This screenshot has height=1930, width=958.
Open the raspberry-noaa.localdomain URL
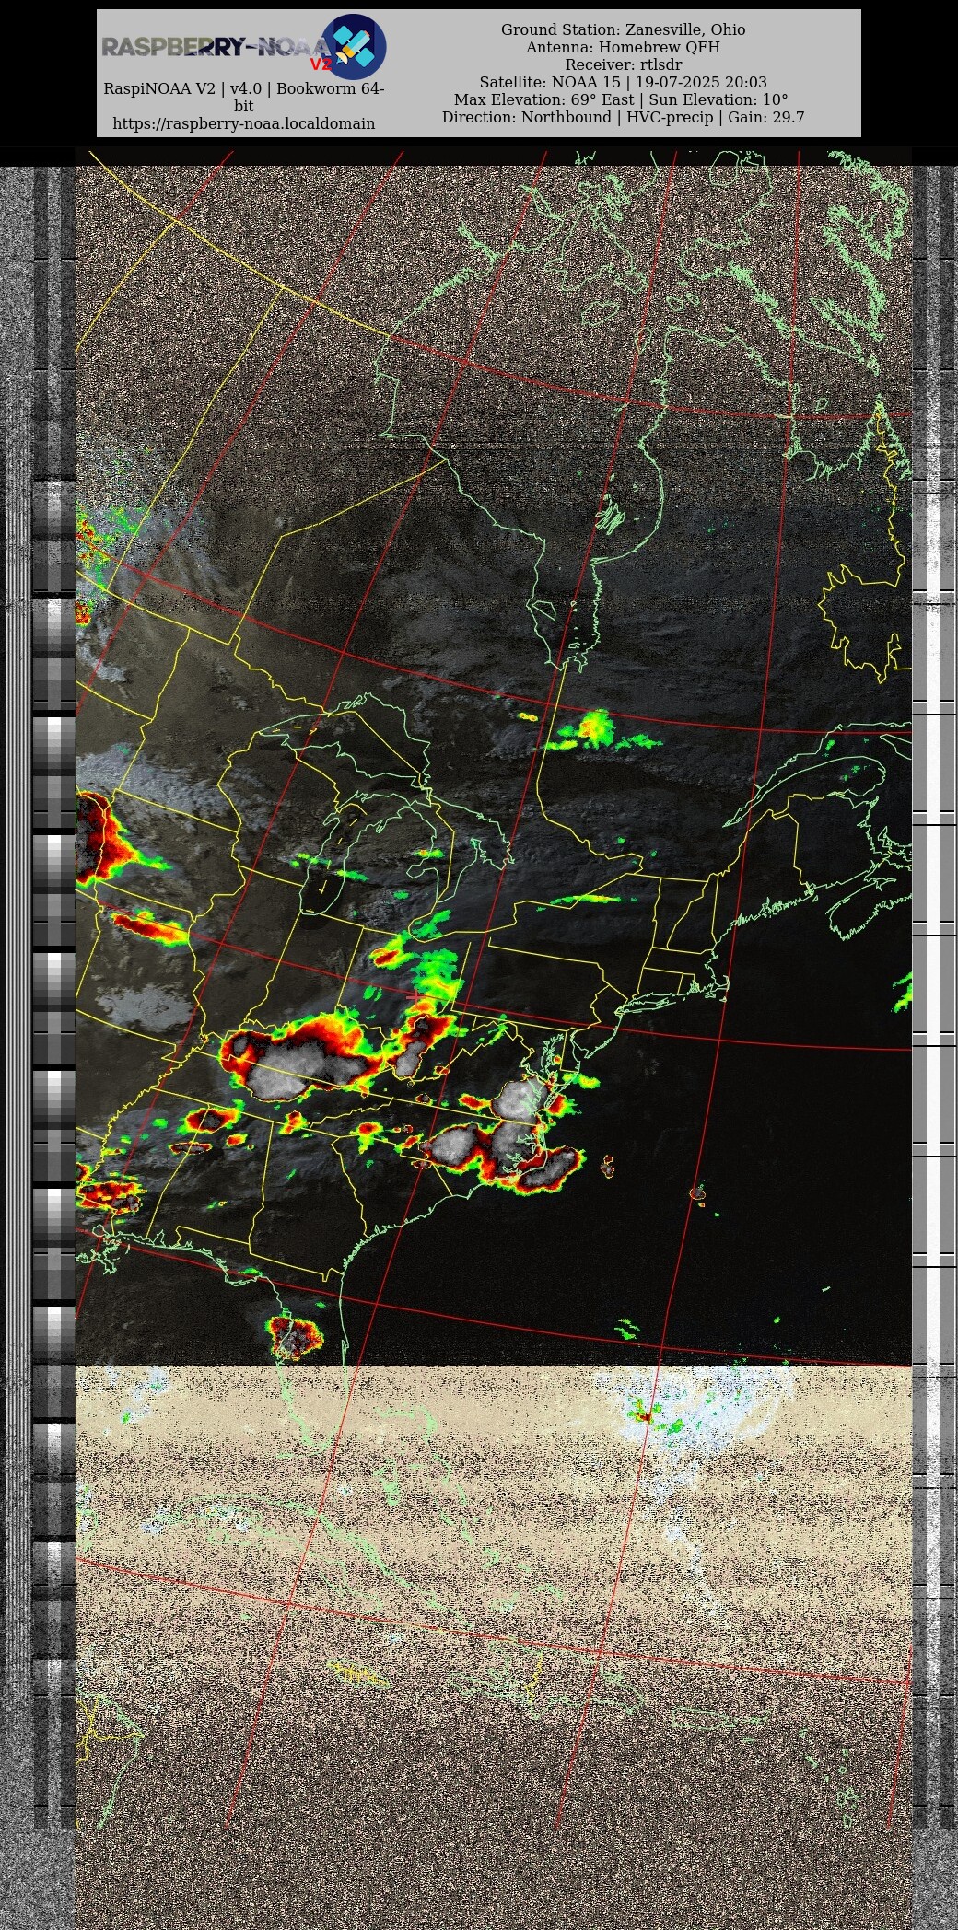point(243,123)
